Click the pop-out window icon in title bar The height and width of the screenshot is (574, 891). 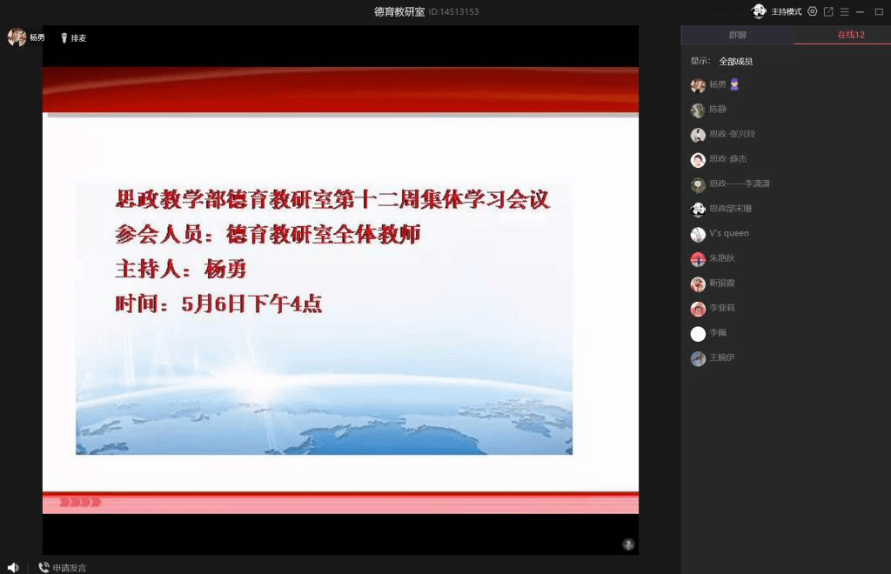pyautogui.click(x=828, y=11)
